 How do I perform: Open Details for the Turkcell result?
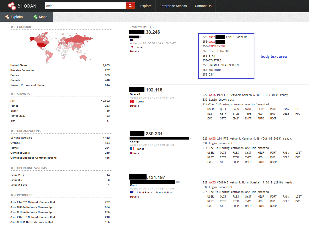click(135, 106)
